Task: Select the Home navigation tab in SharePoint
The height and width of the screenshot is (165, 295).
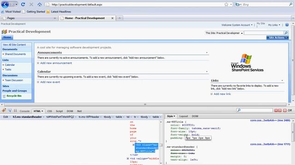Action: pyautogui.click(x=7, y=37)
